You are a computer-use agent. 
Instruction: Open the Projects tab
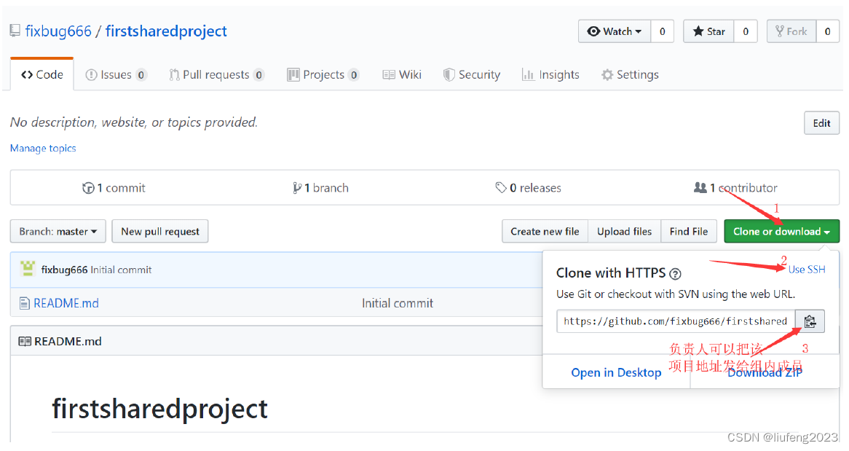tap(323, 75)
